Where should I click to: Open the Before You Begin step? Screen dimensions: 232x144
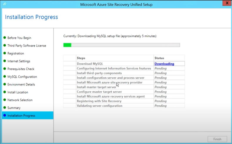(x=19, y=38)
